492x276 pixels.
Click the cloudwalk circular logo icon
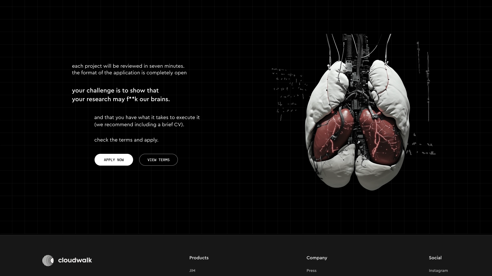coord(48,260)
